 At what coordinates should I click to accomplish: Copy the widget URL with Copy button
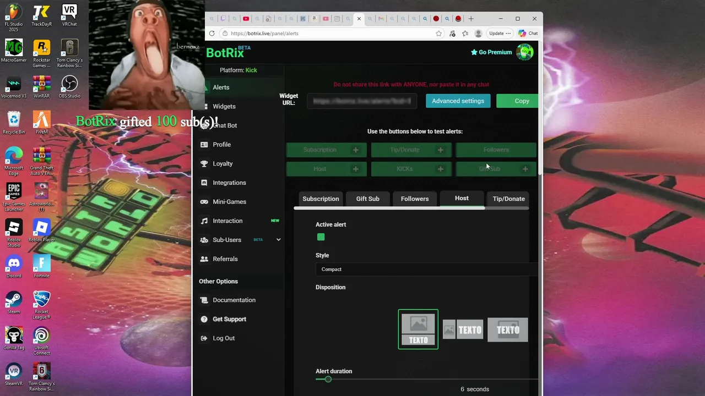(x=517, y=101)
